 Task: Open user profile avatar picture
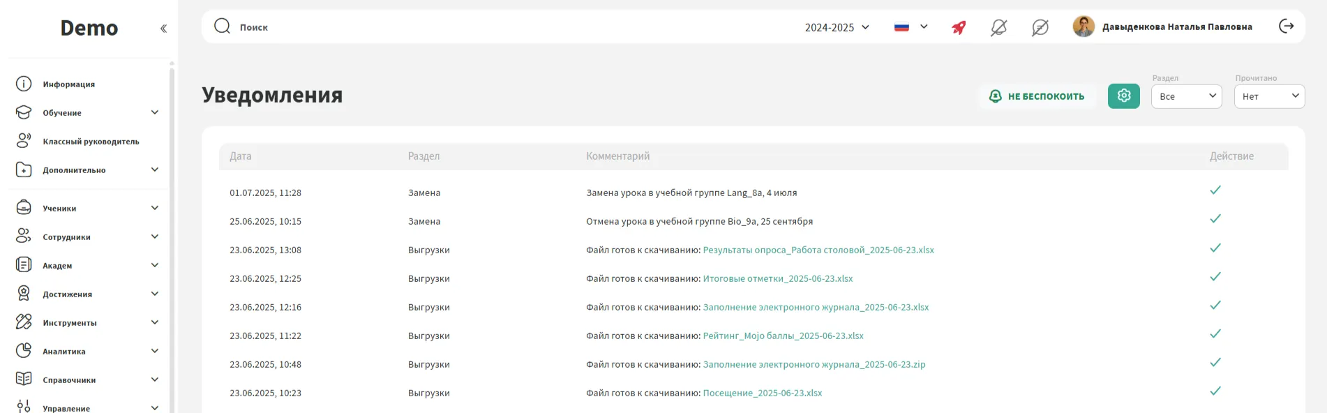[x=1083, y=27]
